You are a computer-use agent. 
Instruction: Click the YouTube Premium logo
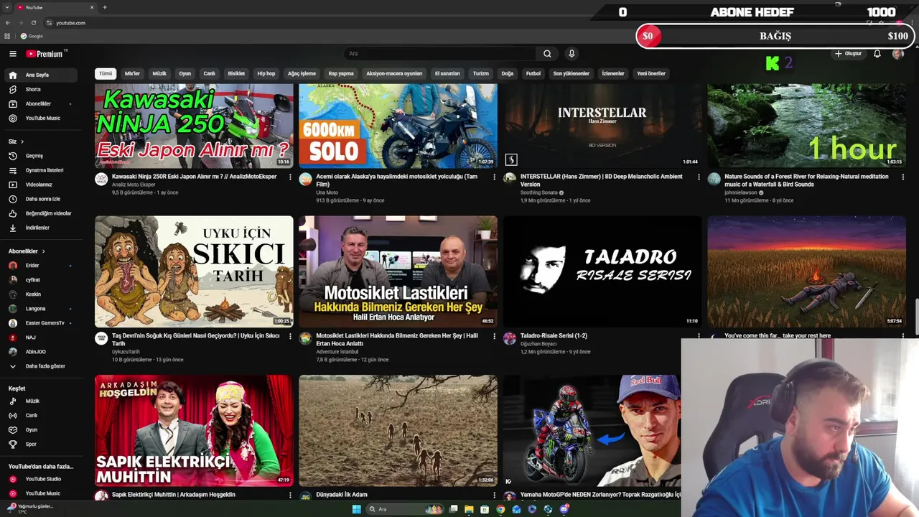[x=45, y=54]
